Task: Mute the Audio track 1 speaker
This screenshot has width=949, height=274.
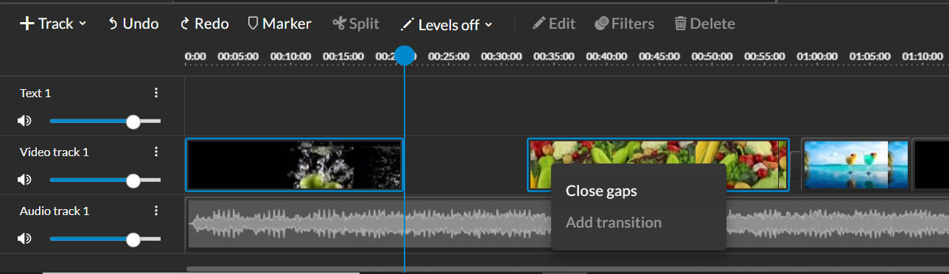Action: 25,239
